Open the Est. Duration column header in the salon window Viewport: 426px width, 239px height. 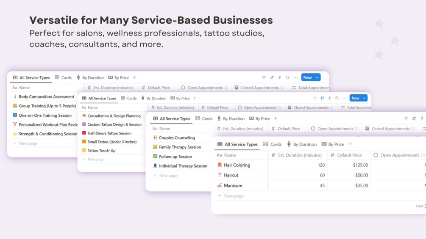pos(297,155)
